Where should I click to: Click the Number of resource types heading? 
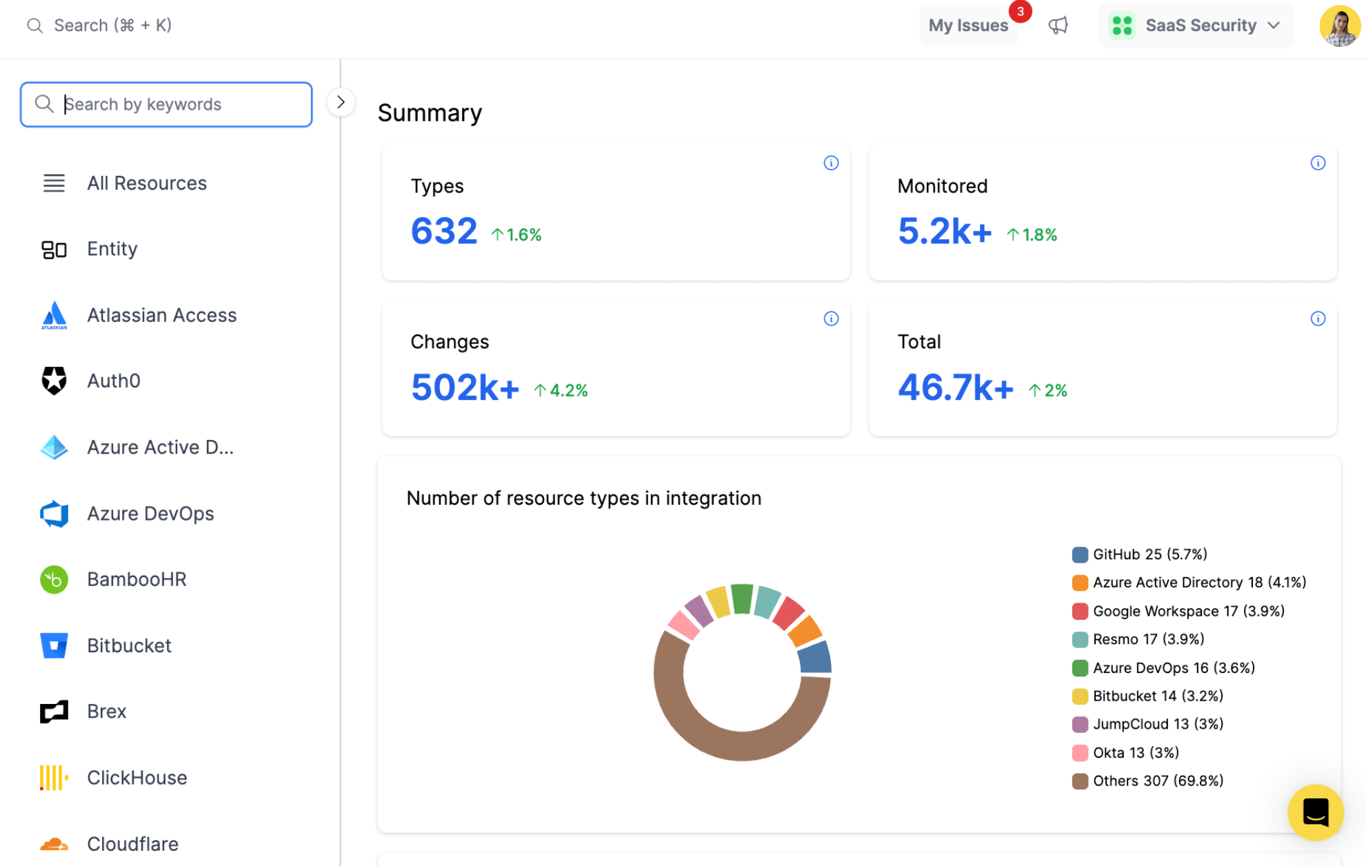tap(584, 498)
